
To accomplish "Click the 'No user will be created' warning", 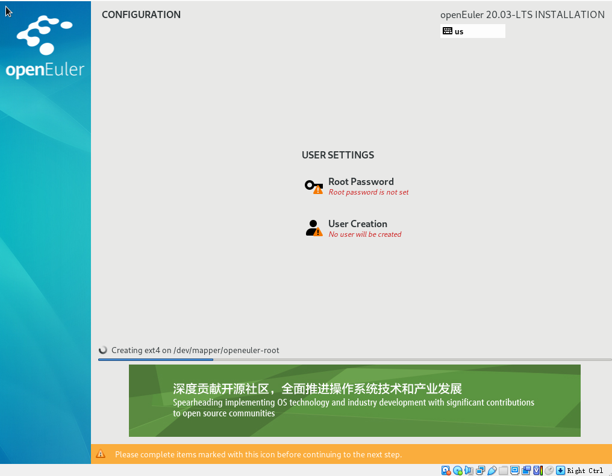I will pyautogui.click(x=364, y=234).
